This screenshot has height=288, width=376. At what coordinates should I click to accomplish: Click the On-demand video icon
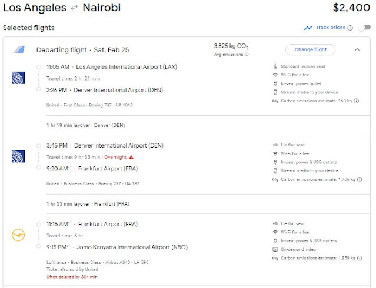point(275,249)
